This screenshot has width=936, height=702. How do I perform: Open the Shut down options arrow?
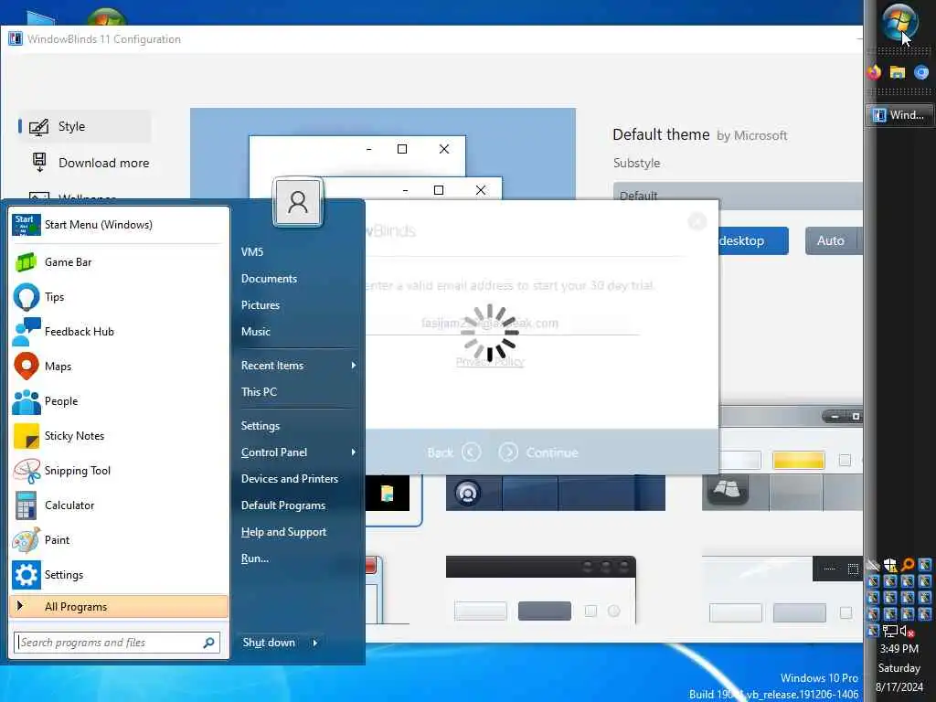pos(315,643)
